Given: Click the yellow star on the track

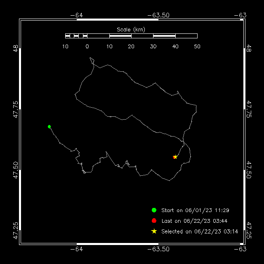Looking at the screenshot, I should click(175, 157).
